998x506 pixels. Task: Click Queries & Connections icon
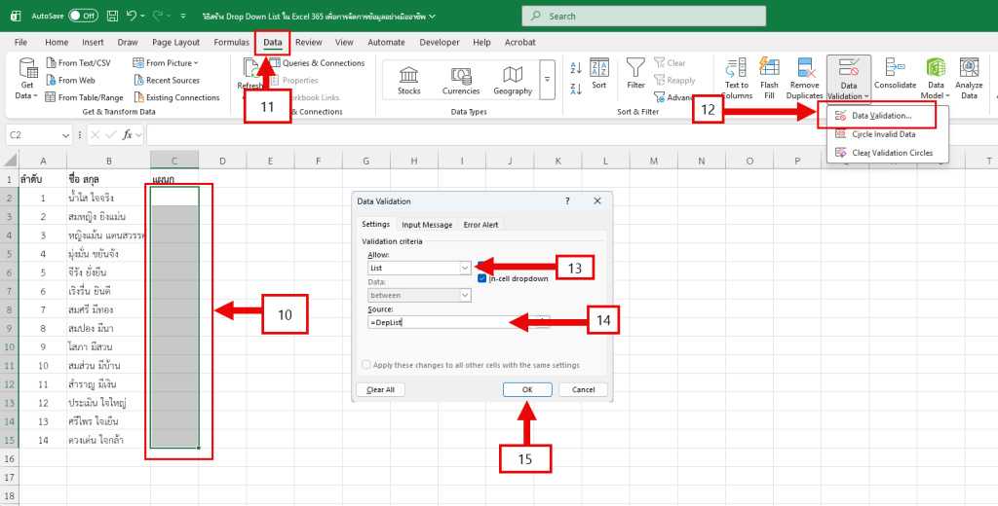click(x=275, y=63)
